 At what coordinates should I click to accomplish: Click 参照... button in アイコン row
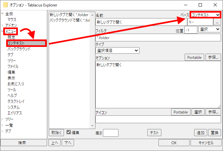213,112
